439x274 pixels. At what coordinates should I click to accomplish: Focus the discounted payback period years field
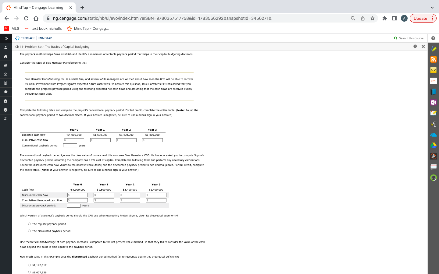[x=74, y=205]
